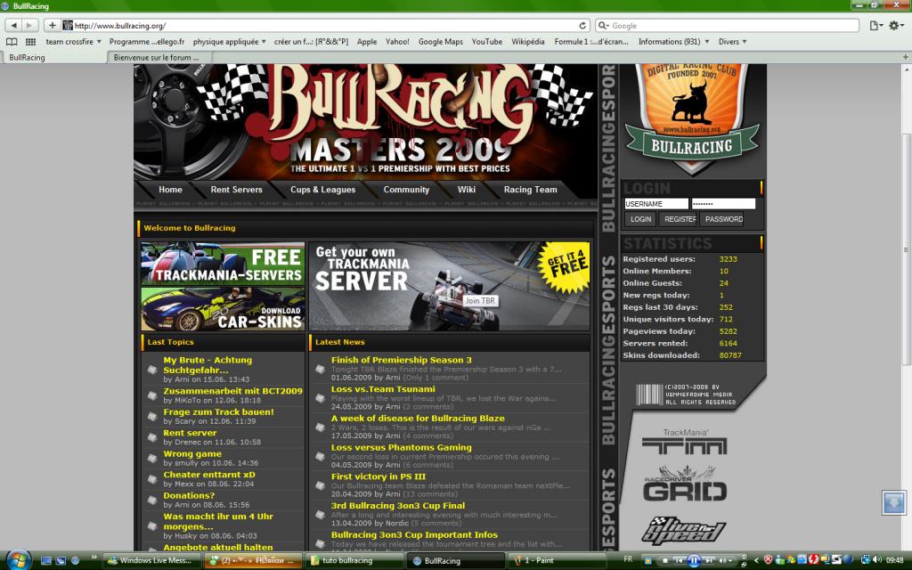Screen dimensions: 912x570
Task: Open Top Sites grid icon
Action: [31, 42]
